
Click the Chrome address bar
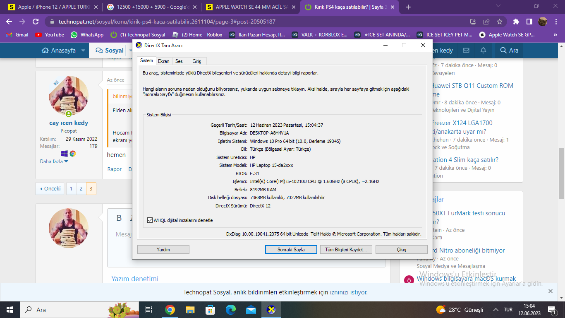pyautogui.click(x=261, y=22)
